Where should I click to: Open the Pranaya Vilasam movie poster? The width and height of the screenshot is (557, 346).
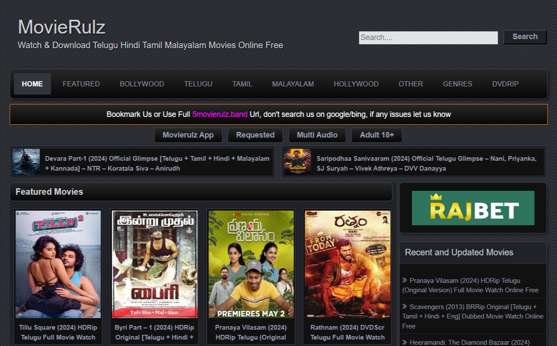click(x=251, y=264)
